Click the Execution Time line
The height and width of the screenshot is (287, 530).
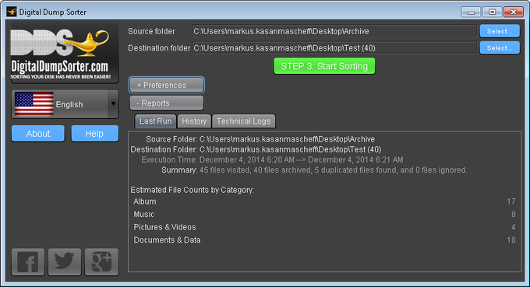tap(272, 159)
